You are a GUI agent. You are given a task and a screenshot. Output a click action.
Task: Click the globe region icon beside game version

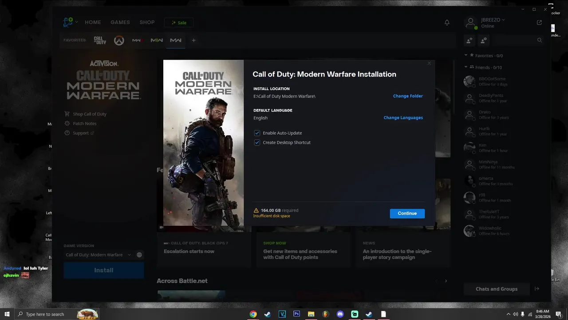(139, 255)
